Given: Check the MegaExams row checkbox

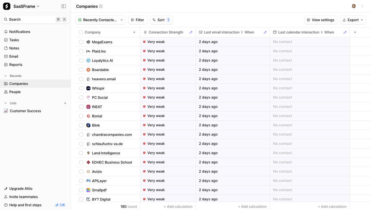Looking at the screenshot, I should click(81, 42).
